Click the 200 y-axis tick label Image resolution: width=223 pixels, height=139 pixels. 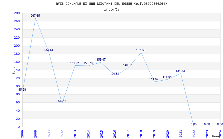coord(17,46)
